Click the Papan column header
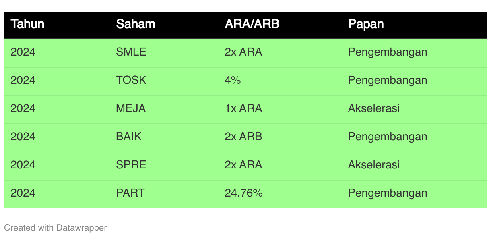Screen dimensions: 491x237 [x=366, y=24]
